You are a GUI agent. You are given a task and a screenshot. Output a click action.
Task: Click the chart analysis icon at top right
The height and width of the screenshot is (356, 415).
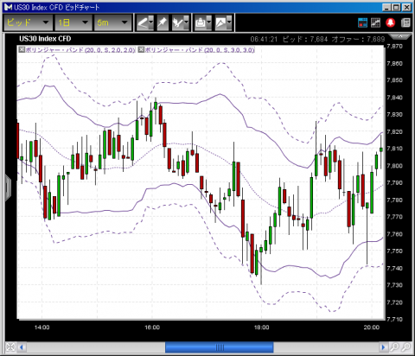(375, 22)
